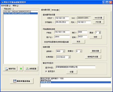Click the 本机IP input field

pyautogui.click(x=62, y=18)
